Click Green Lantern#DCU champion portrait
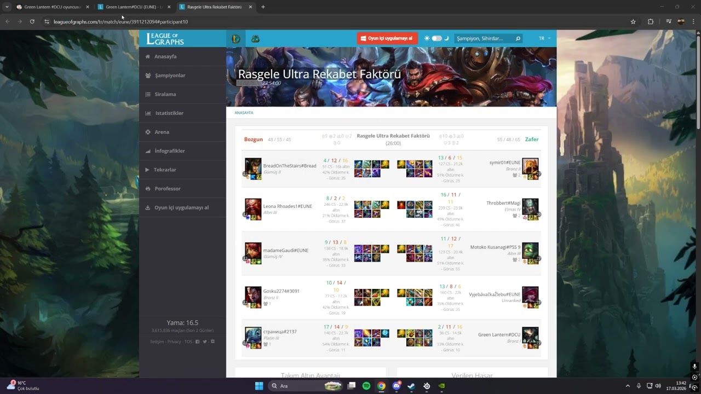 [x=530, y=335]
